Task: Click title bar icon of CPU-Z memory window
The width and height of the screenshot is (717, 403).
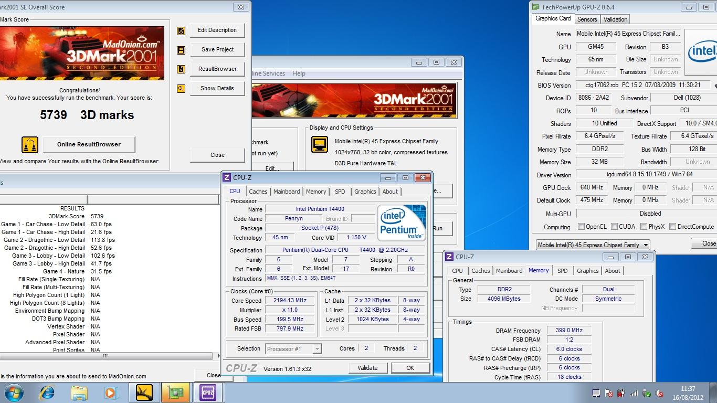Action: 449,257
